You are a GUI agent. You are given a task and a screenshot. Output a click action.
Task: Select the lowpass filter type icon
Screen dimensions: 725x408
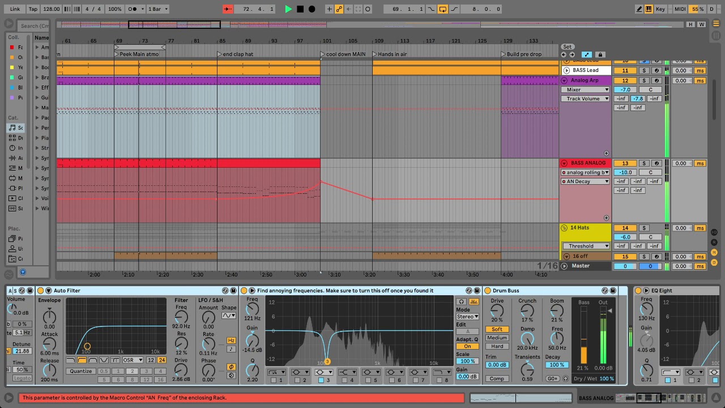[x=71, y=360]
